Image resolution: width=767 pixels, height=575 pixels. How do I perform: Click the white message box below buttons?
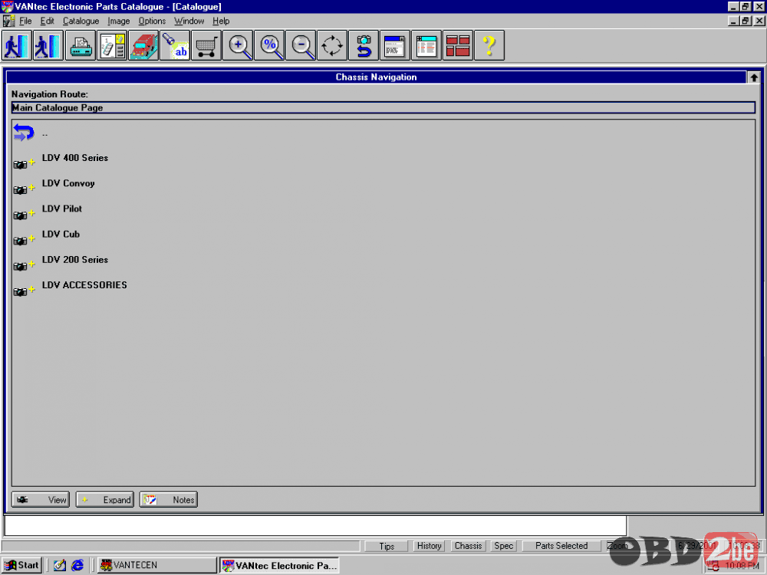(315, 526)
